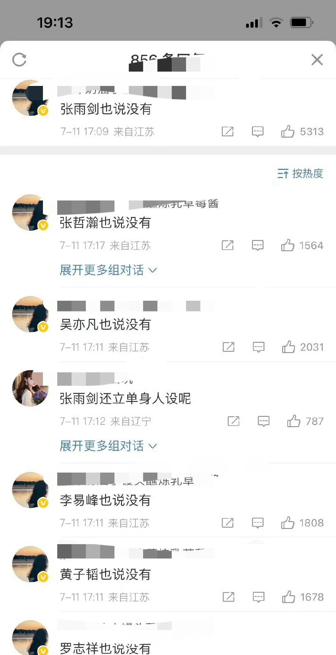Change sort order via 按热度
The width and height of the screenshot is (336, 655).
(x=300, y=173)
